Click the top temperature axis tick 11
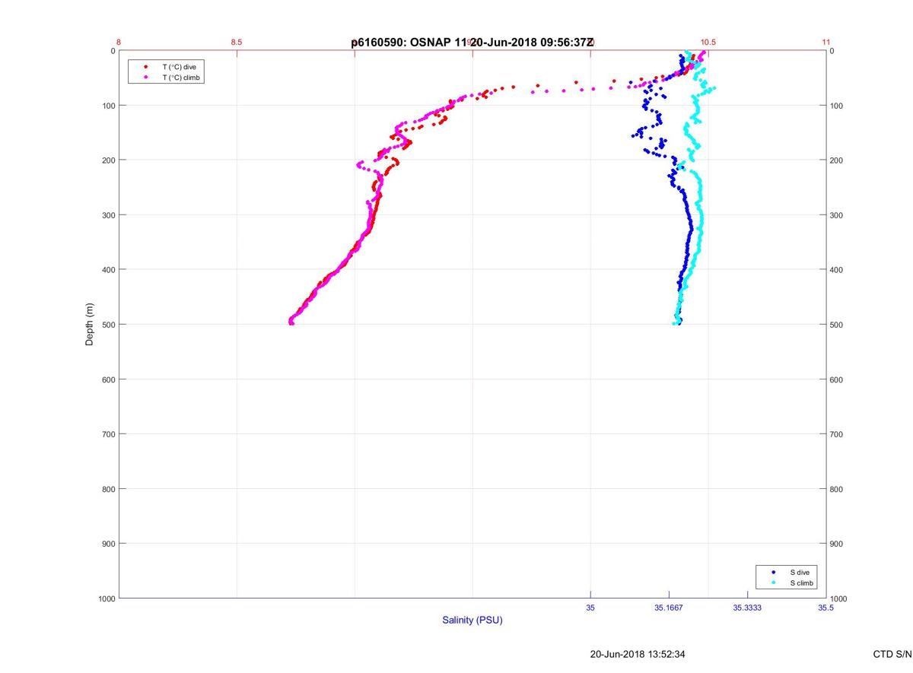Image resolution: width=913 pixels, height=673 pixels. coord(826,43)
